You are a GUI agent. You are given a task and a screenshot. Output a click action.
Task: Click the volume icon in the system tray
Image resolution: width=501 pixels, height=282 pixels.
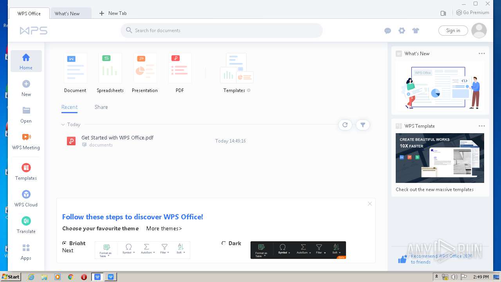pyautogui.click(x=454, y=277)
